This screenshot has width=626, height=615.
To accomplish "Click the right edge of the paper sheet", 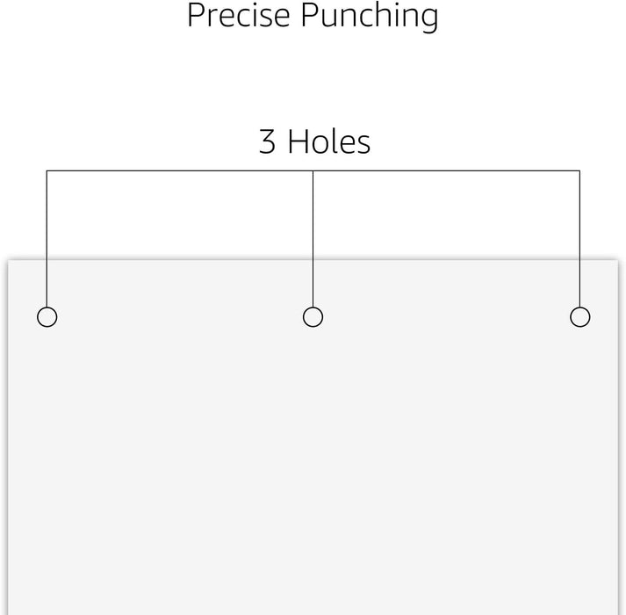I will point(618,438).
